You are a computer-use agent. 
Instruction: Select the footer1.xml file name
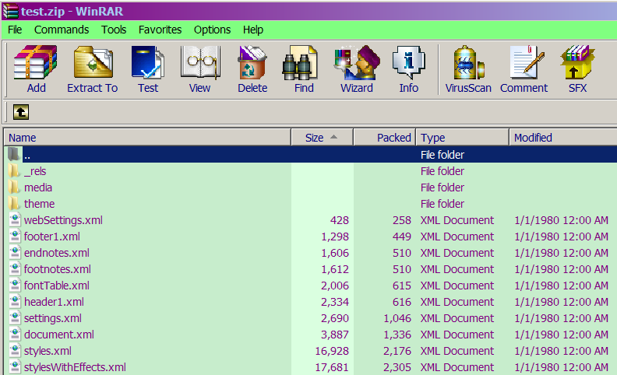[52, 237]
